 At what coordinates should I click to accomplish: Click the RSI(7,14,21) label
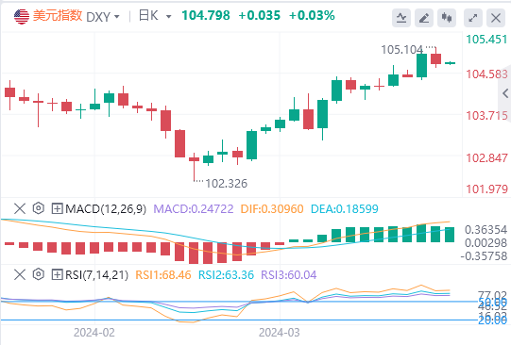click(x=96, y=275)
